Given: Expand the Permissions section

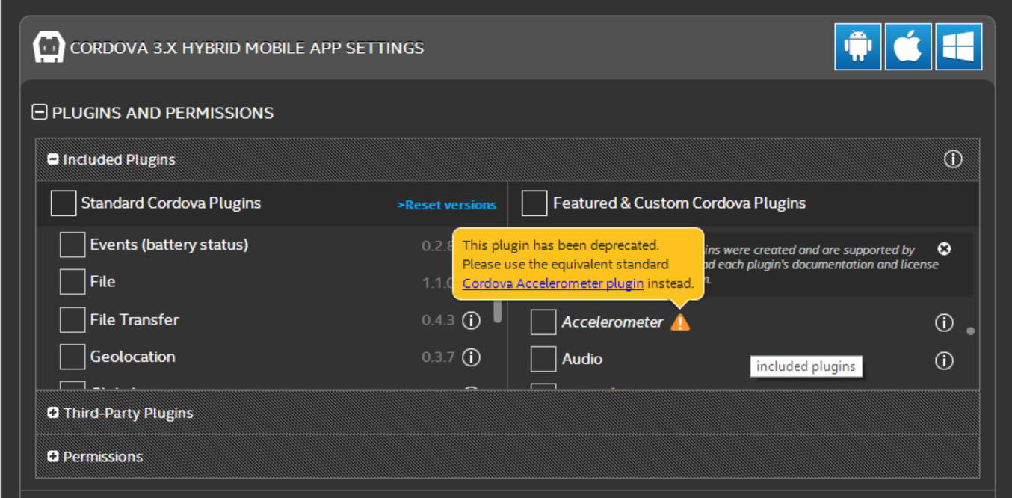Looking at the screenshot, I should coord(53,456).
